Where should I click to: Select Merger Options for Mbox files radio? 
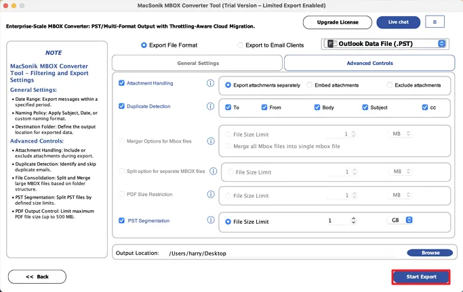tap(121, 141)
